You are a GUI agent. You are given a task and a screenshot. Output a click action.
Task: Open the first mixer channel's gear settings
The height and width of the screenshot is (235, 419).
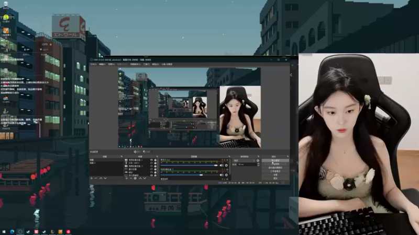pyautogui.click(x=226, y=166)
